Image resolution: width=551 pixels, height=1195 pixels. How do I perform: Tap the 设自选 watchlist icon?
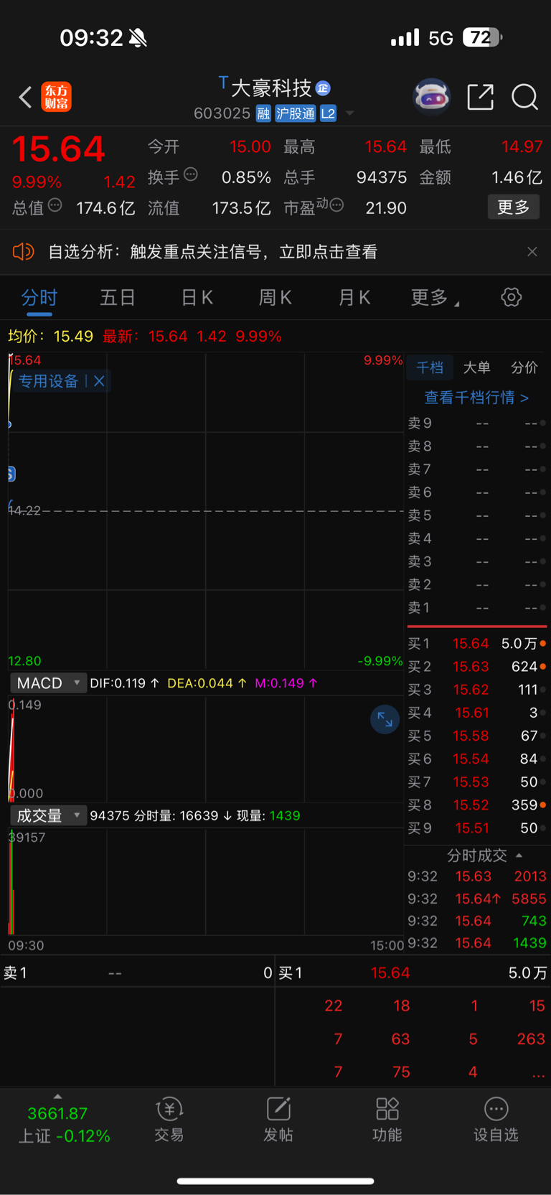pos(496,1120)
